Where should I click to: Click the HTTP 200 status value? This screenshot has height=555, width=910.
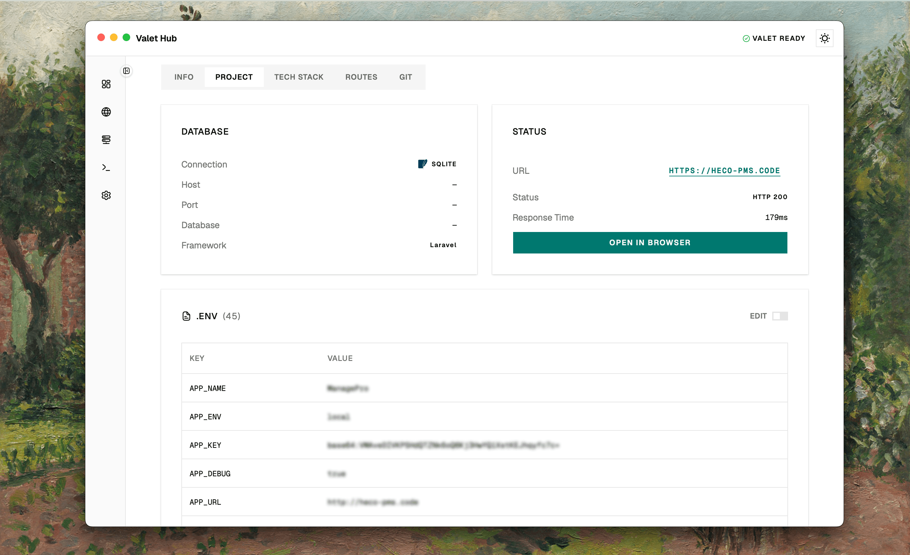(x=770, y=197)
